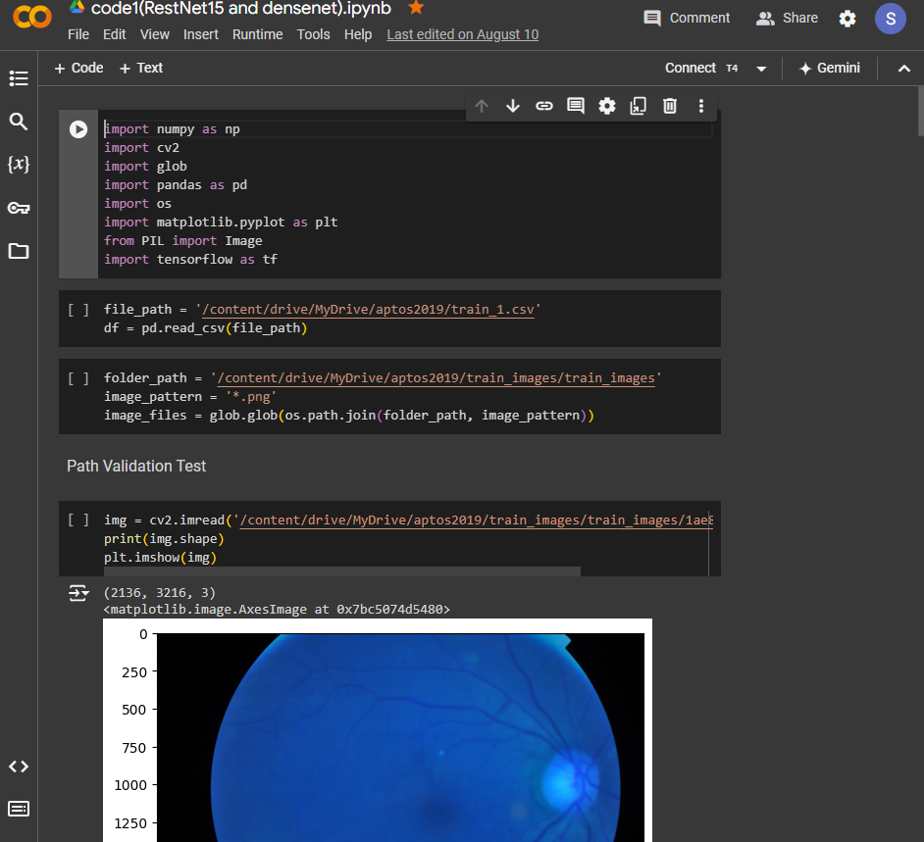Star the notebook title
Screen dimensions: 924x842
coord(416,8)
